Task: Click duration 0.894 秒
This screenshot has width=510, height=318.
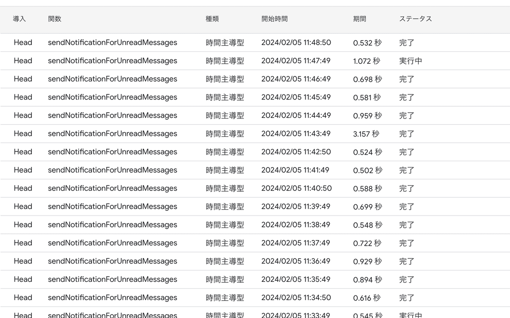Action: coord(368,279)
